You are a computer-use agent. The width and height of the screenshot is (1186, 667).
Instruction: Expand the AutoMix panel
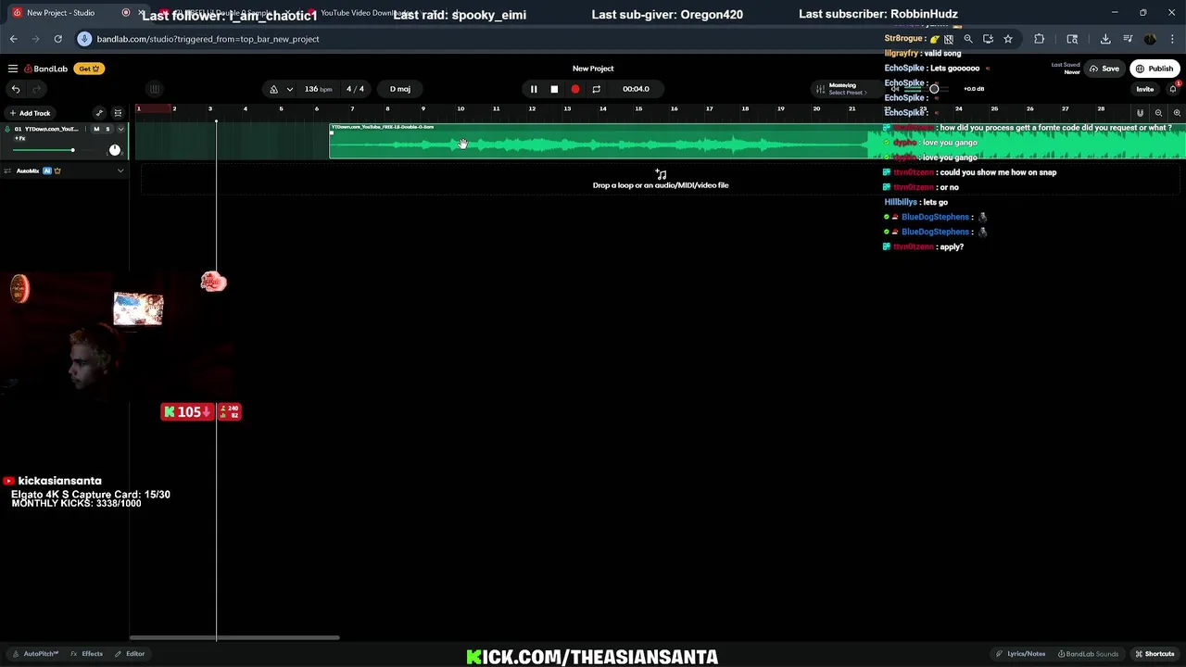click(x=120, y=170)
